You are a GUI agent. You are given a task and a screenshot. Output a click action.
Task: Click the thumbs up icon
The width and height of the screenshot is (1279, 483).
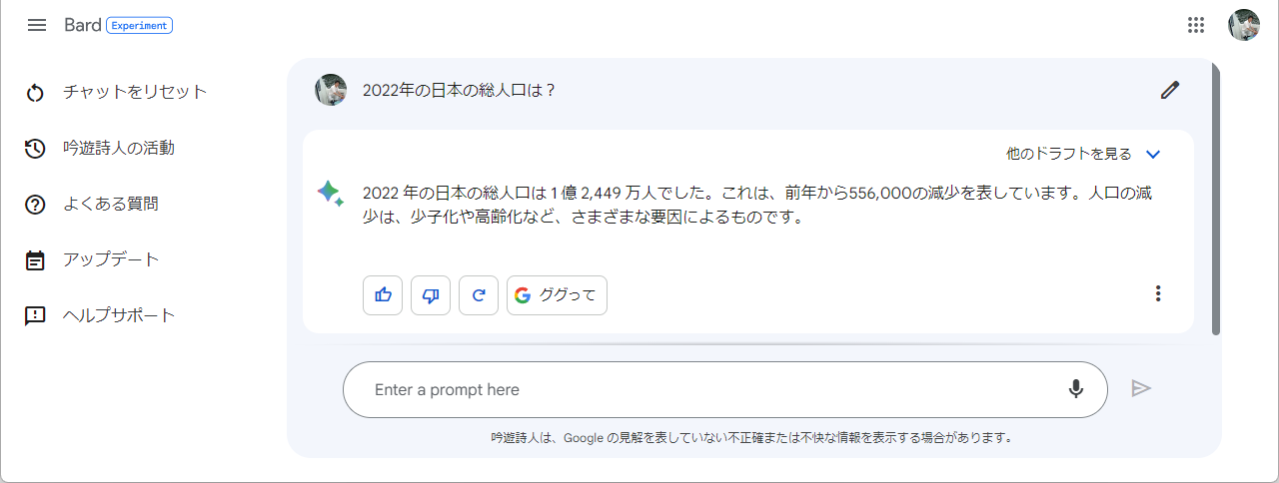pyautogui.click(x=383, y=295)
